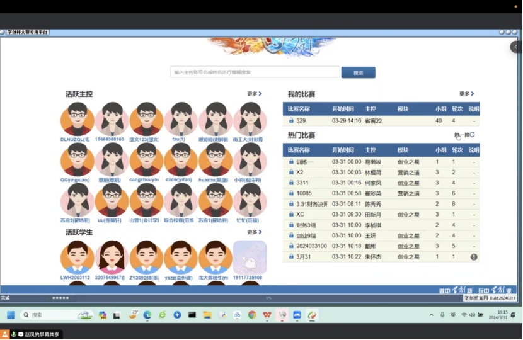Show hidden system tray icons

(x=432, y=315)
